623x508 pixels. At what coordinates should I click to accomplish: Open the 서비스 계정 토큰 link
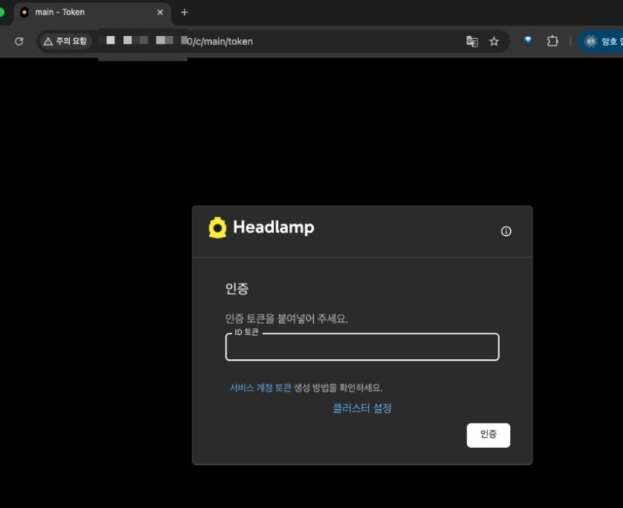pos(260,387)
